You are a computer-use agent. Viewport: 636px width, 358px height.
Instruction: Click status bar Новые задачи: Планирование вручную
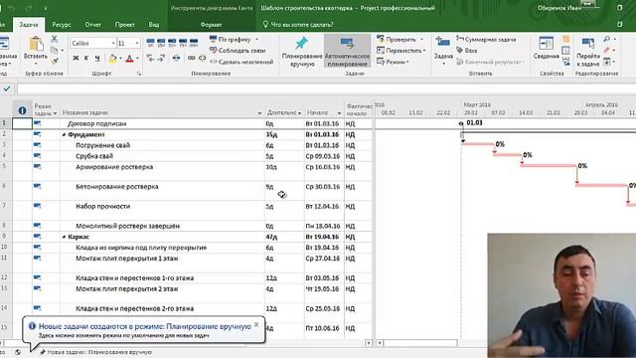click(x=95, y=352)
